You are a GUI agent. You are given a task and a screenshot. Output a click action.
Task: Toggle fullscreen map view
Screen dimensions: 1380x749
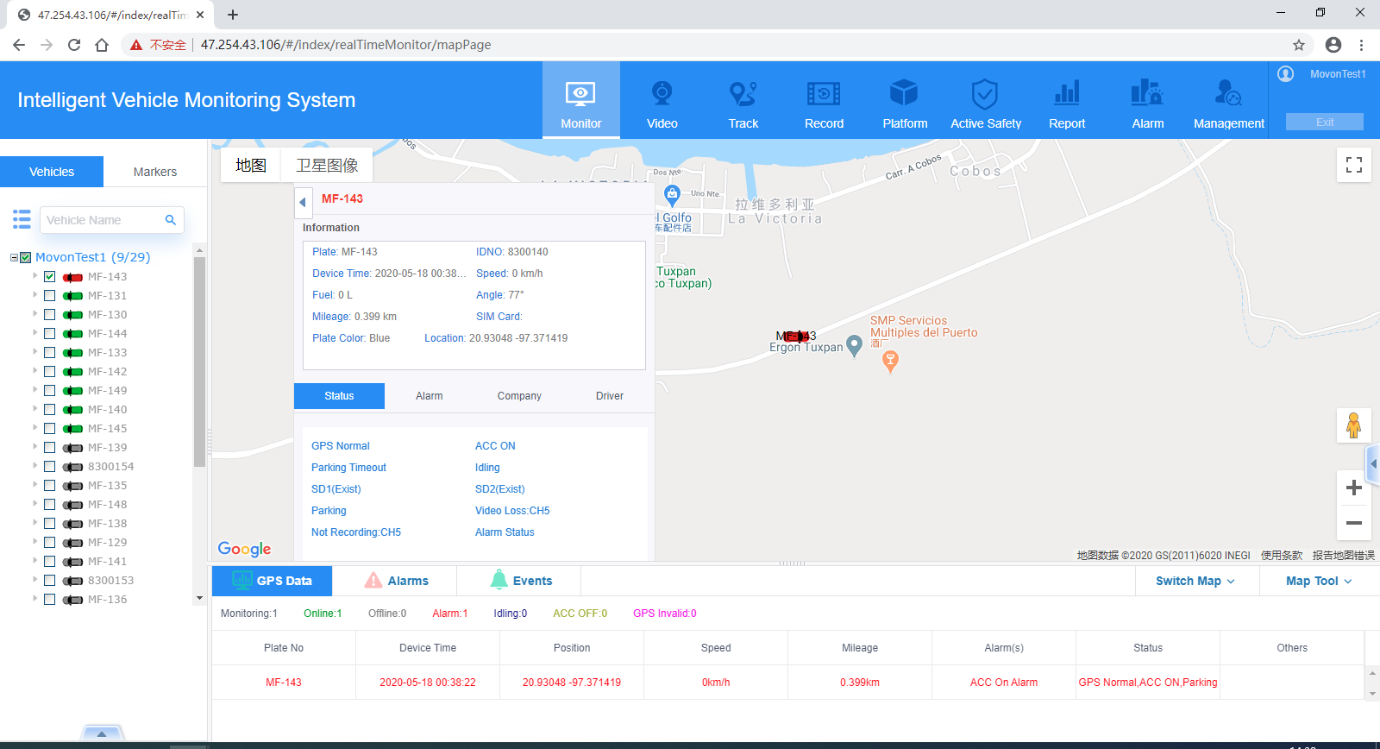(x=1354, y=165)
